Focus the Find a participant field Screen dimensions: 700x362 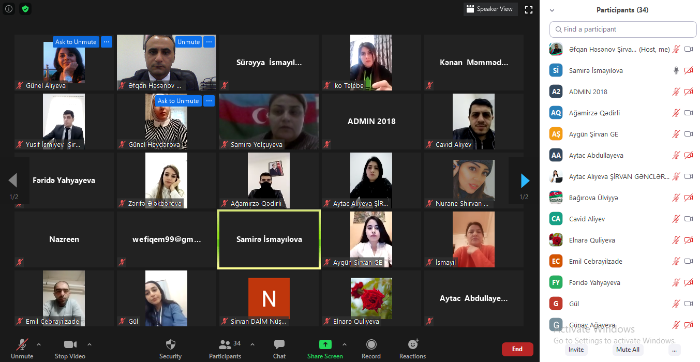coord(623,29)
